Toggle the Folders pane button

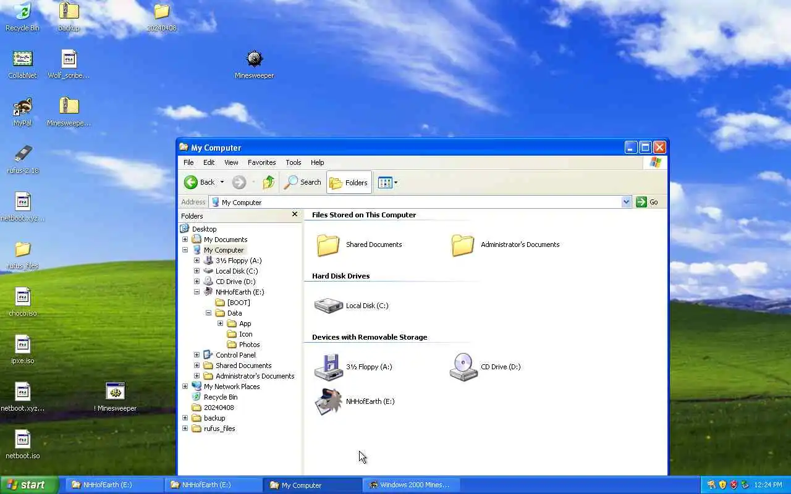click(349, 182)
